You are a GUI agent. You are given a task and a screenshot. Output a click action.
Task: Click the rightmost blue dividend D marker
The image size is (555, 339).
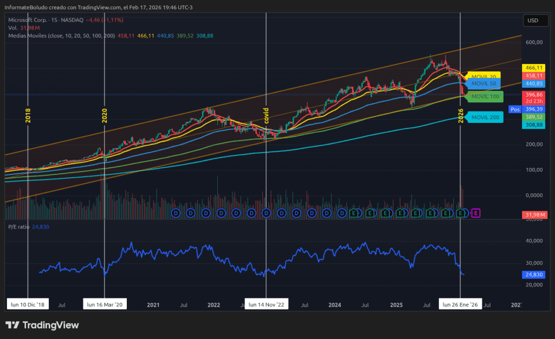(x=342, y=213)
